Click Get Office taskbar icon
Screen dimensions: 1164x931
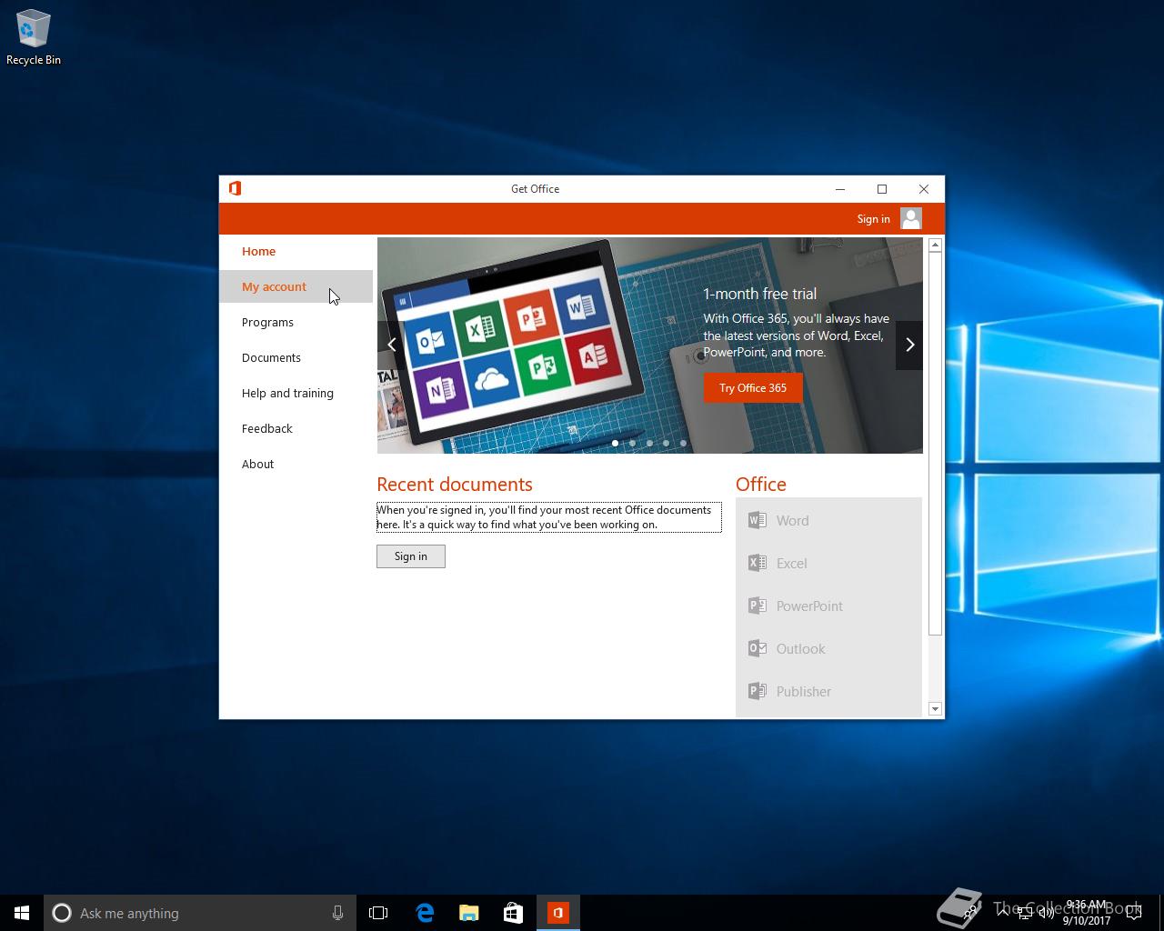click(558, 913)
